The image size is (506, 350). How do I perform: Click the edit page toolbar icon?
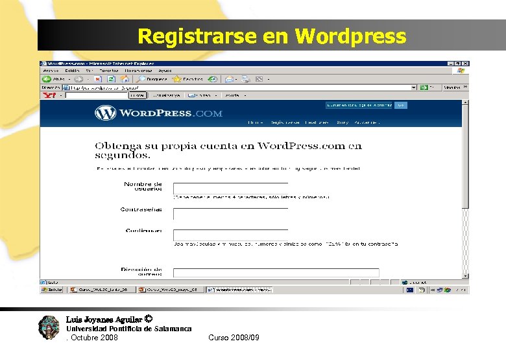(259, 79)
